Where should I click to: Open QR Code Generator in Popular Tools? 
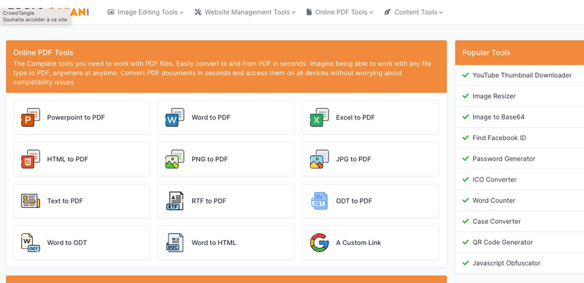pyautogui.click(x=502, y=242)
